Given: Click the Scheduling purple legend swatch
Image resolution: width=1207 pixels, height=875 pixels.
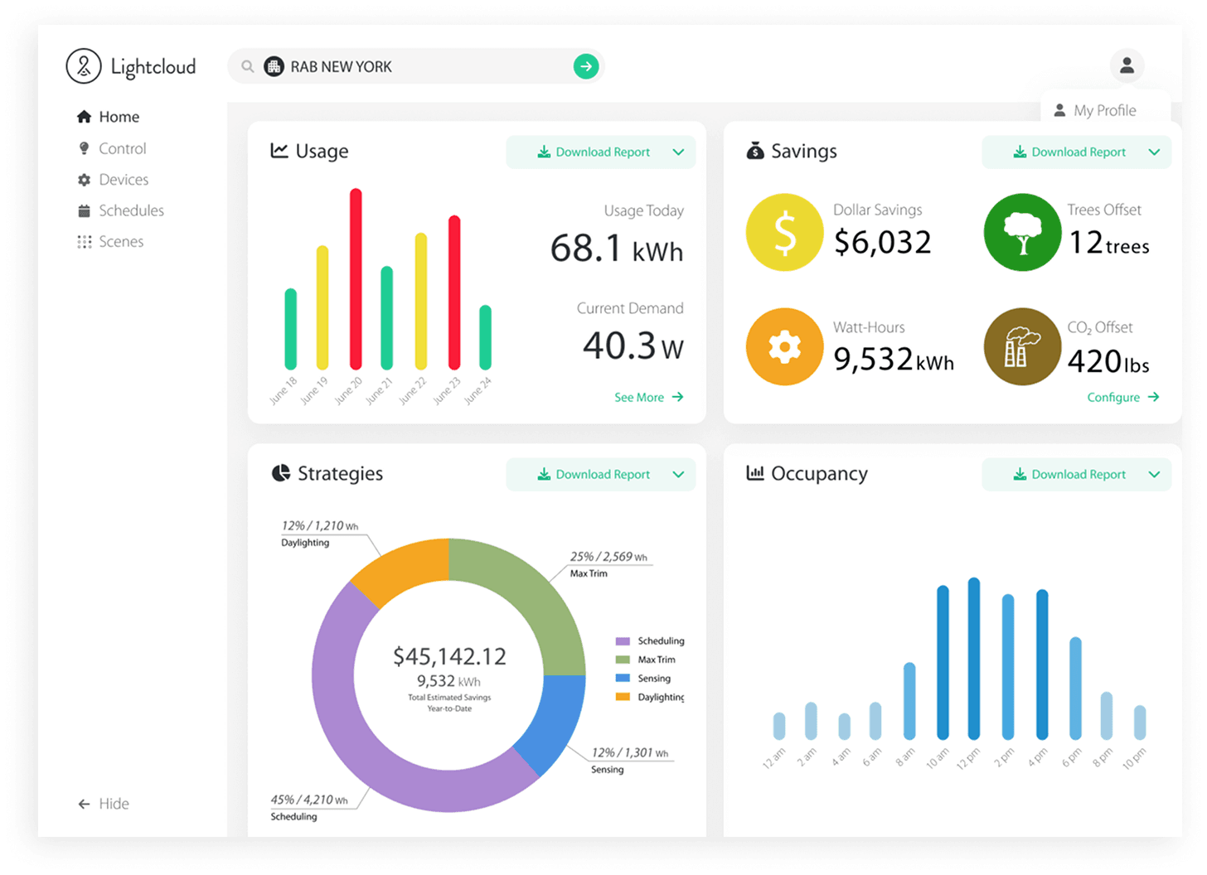Looking at the screenshot, I should [623, 641].
